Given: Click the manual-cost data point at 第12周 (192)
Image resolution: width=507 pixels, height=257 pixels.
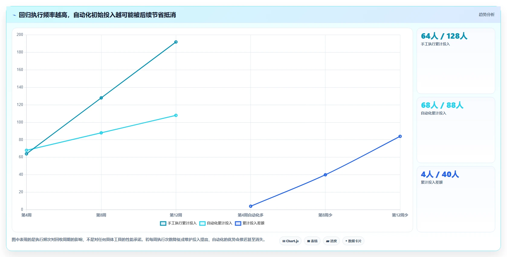Looking at the screenshot, I should (176, 42).
